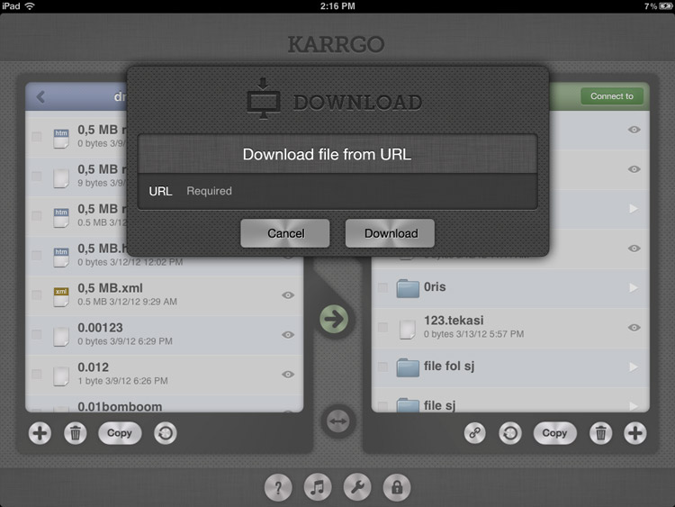Select the 0,5 MB.xml file name
This screenshot has width=675, height=507.
[x=110, y=288]
